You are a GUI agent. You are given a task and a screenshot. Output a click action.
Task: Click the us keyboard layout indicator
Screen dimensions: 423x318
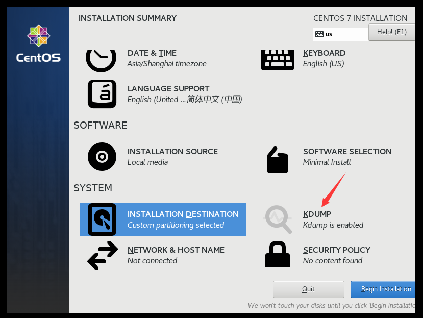click(341, 34)
